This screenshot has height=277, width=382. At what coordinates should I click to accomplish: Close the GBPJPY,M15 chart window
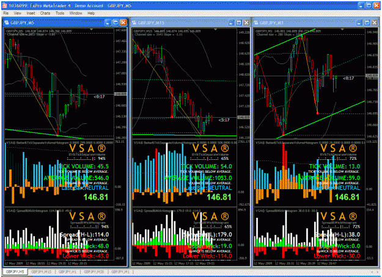coord(246,23)
